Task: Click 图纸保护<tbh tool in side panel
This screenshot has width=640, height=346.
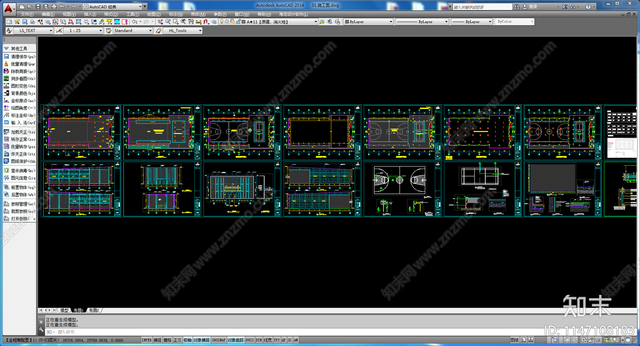Action: (20, 161)
